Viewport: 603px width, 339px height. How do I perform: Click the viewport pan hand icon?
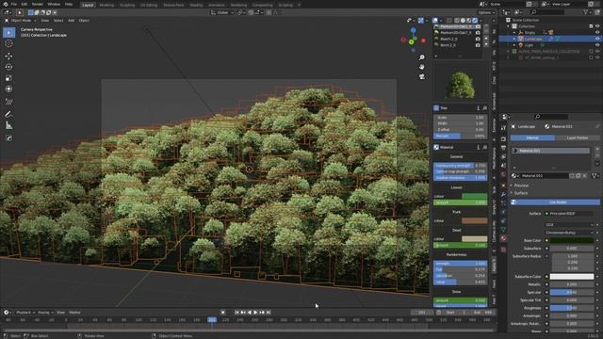coord(422,67)
